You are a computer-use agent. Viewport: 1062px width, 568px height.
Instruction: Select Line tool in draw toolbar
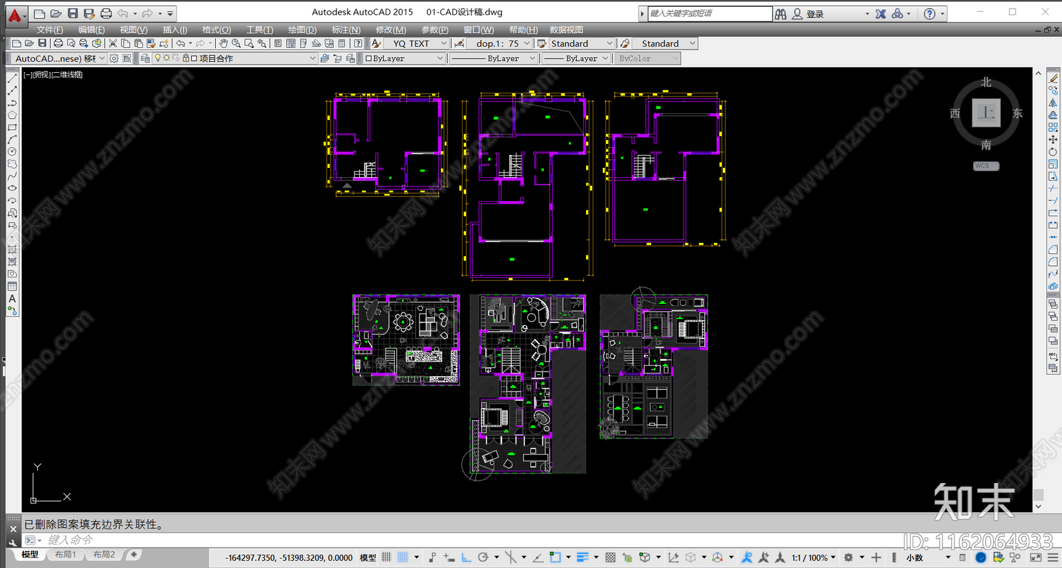click(12, 78)
